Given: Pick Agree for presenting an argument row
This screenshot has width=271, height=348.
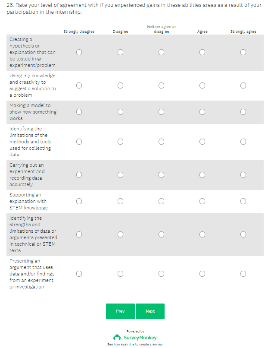Looking at the screenshot, I should tap(202, 274).
